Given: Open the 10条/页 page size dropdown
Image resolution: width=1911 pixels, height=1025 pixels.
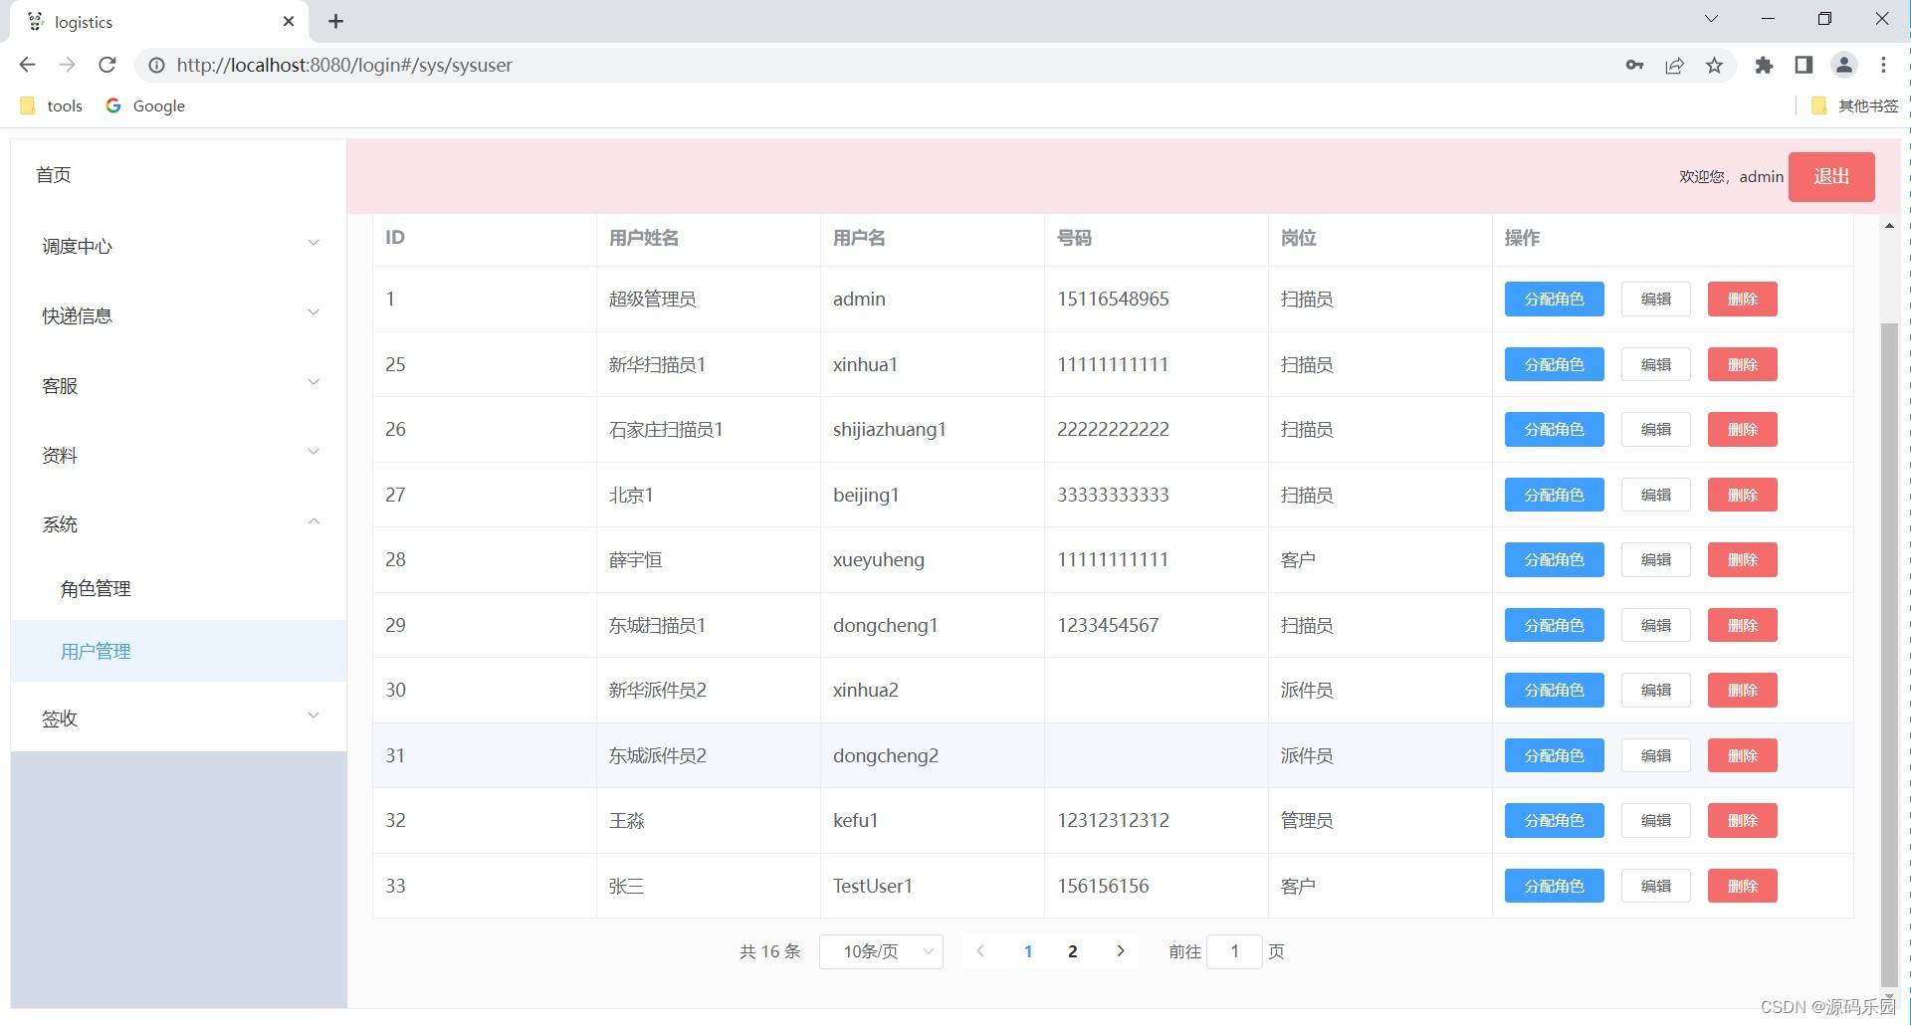Looking at the screenshot, I should coord(881,951).
